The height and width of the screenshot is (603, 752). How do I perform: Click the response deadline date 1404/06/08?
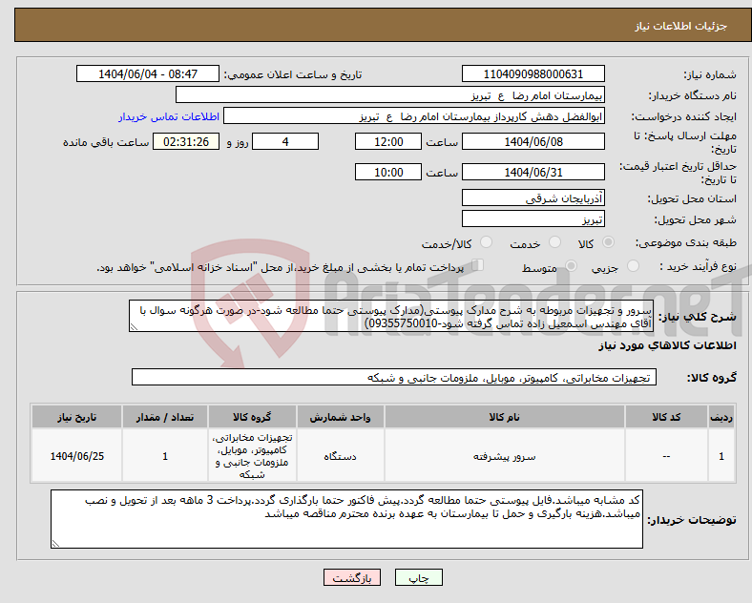(x=533, y=142)
